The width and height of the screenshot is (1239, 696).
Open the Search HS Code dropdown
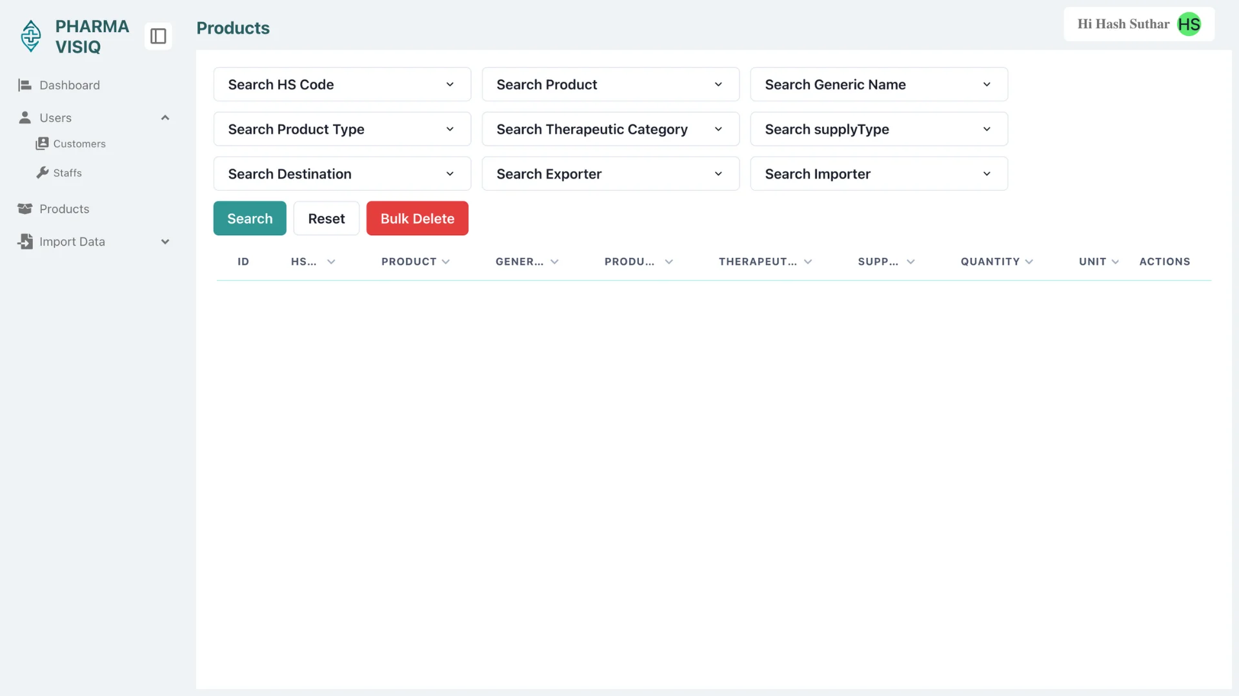point(342,84)
